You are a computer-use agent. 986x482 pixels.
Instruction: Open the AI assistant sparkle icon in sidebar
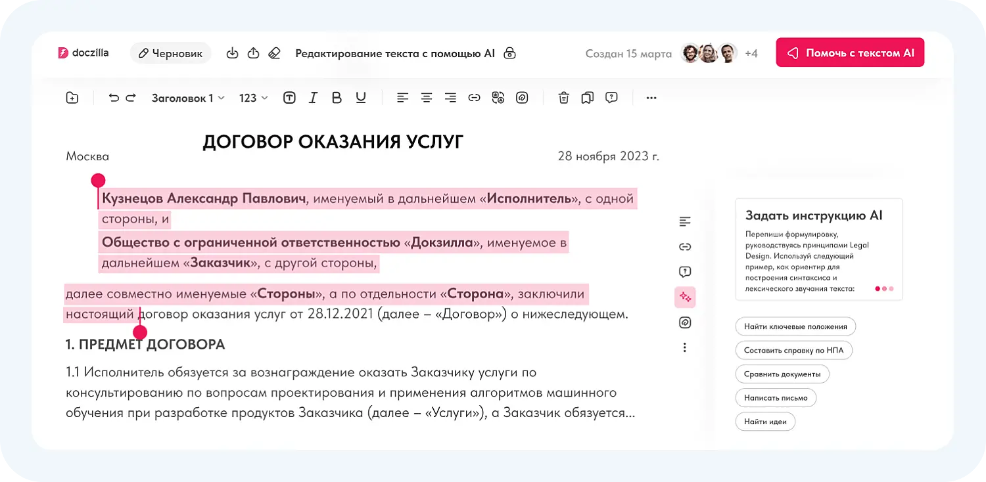coord(685,297)
